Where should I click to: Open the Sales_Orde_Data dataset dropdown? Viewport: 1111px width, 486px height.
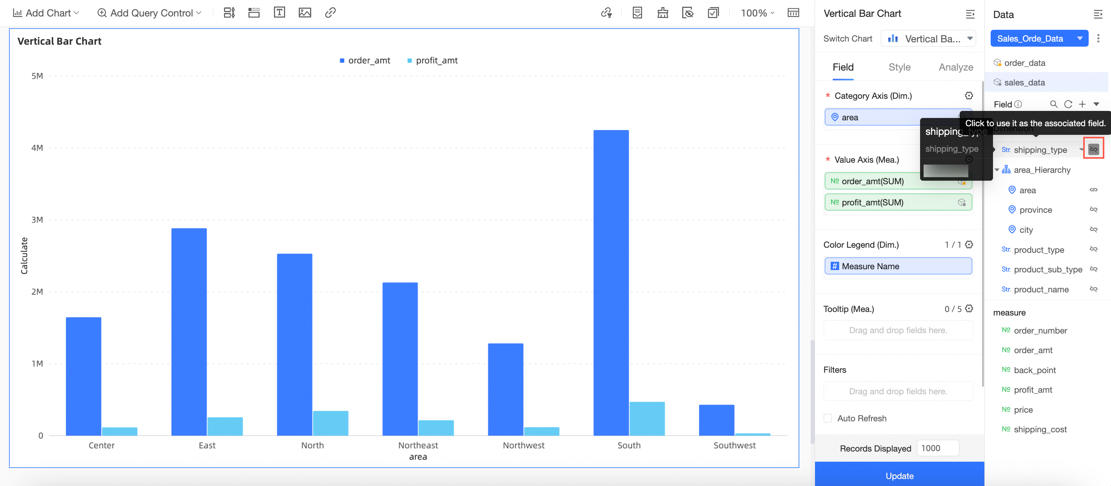pyautogui.click(x=1080, y=38)
